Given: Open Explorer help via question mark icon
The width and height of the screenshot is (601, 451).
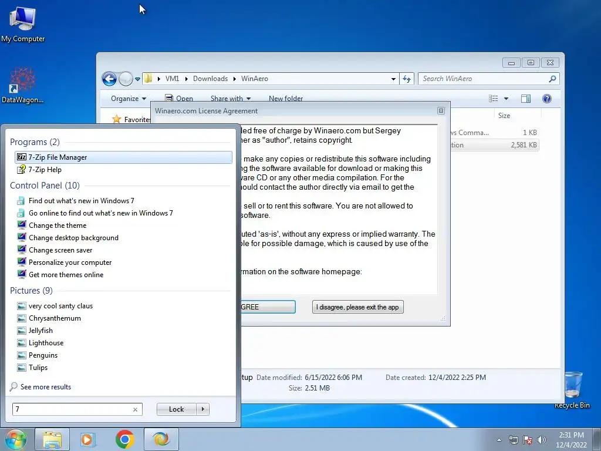Looking at the screenshot, I should pos(547,99).
